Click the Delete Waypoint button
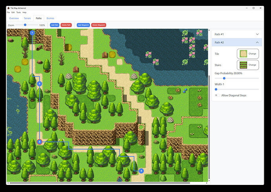 click(x=99, y=25)
